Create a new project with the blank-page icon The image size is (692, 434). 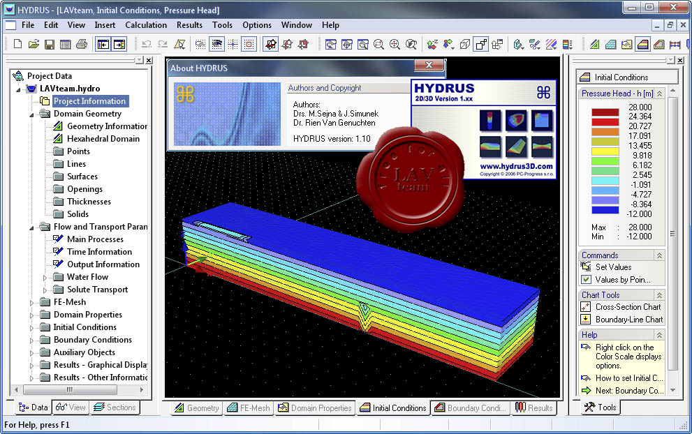17,44
